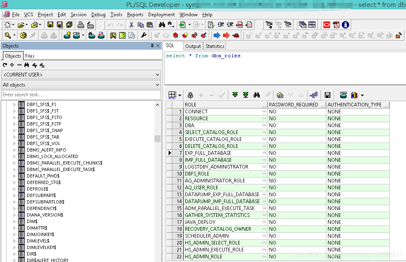Viewport: 406px width, 262px height.
Task: Pin the Objects panel
Action: click(x=152, y=46)
